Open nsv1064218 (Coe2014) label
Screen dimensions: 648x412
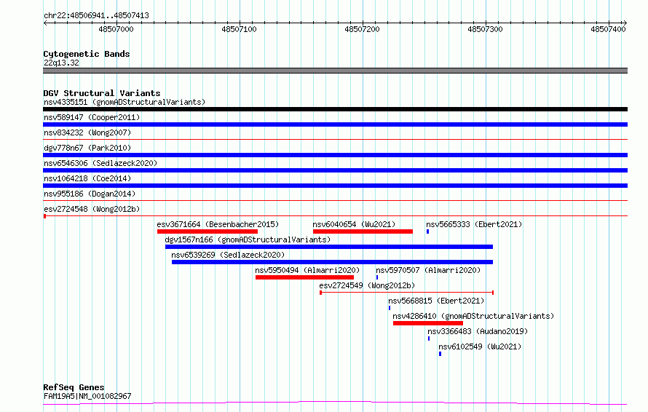[87, 178]
